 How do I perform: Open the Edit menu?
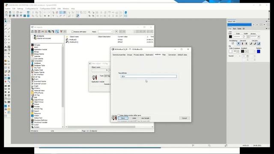[x=14, y=9]
